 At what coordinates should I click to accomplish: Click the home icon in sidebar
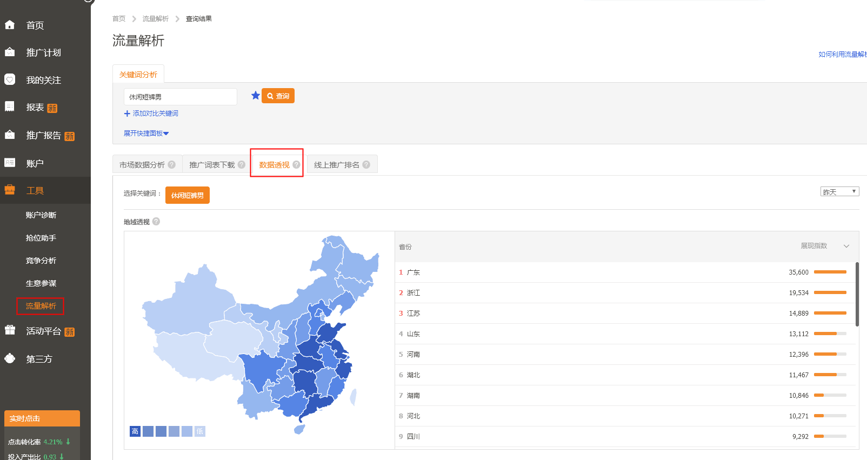click(10, 25)
